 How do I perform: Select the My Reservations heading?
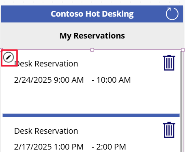click(x=92, y=36)
